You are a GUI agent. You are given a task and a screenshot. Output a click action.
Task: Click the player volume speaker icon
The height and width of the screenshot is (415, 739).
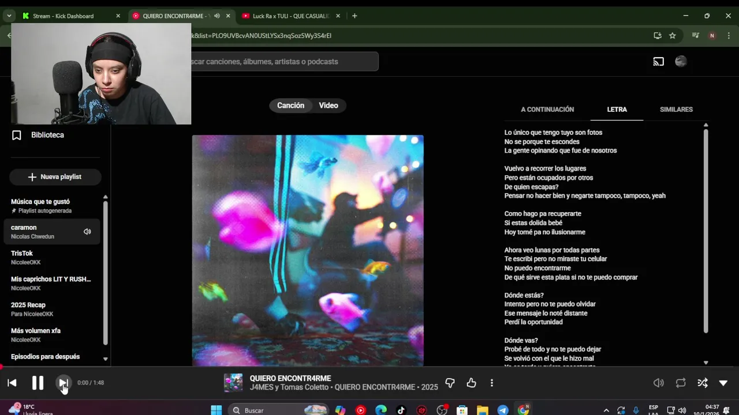658,383
